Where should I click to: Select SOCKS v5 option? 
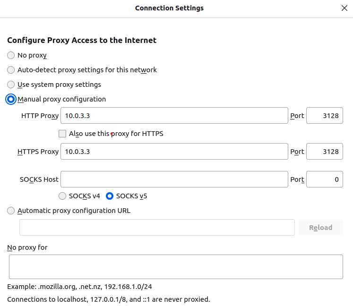[110, 196]
